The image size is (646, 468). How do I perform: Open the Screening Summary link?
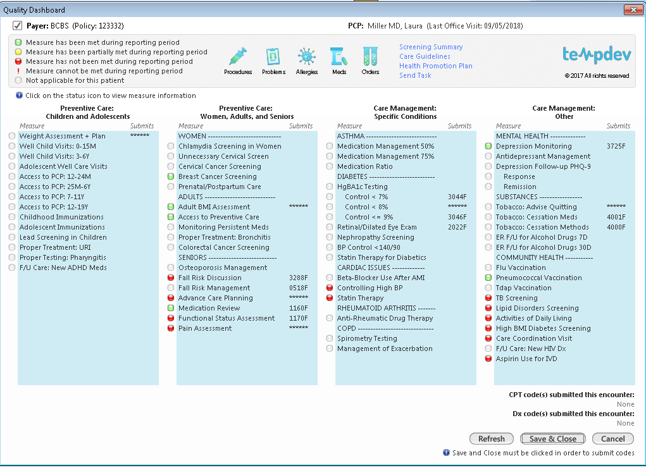pyautogui.click(x=430, y=47)
